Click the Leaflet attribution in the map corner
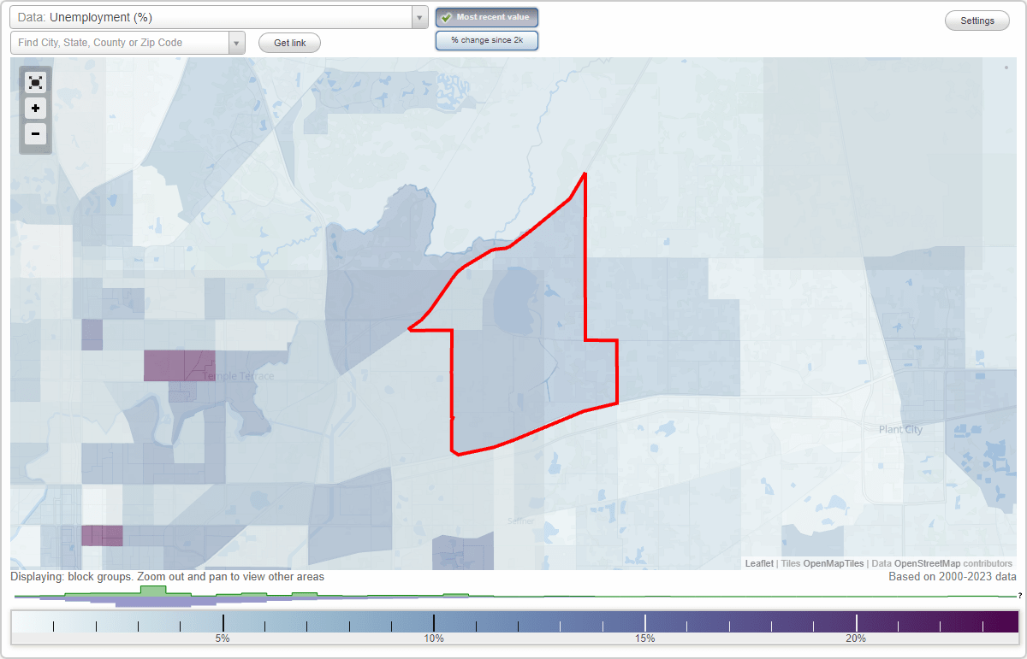This screenshot has height=659, width=1027. tap(758, 563)
